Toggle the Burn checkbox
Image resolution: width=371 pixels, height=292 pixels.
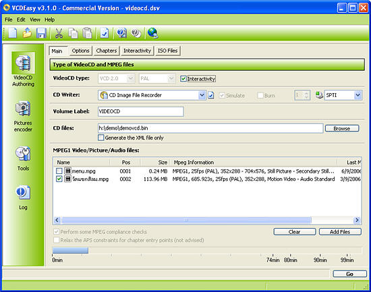point(260,95)
